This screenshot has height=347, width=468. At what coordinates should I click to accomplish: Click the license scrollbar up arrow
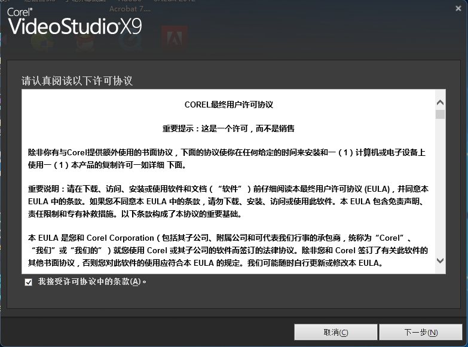point(440,103)
